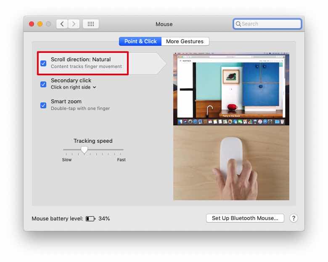The width and height of the screenshot is (328, 262).
Task: Click the yellow minimize window button
Action: (x=40, y=24)
